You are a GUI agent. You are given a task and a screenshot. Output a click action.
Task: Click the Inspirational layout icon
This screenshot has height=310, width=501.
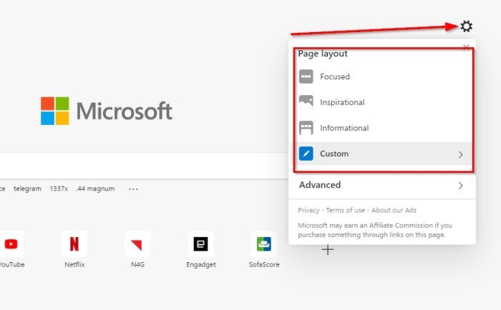click(306, 102)
